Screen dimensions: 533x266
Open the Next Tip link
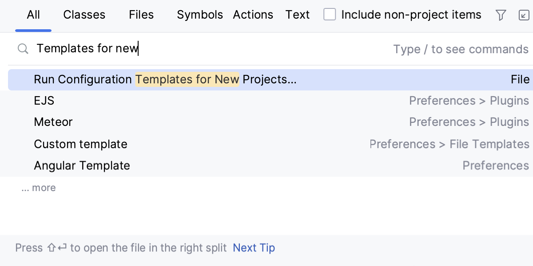[254, 248]
